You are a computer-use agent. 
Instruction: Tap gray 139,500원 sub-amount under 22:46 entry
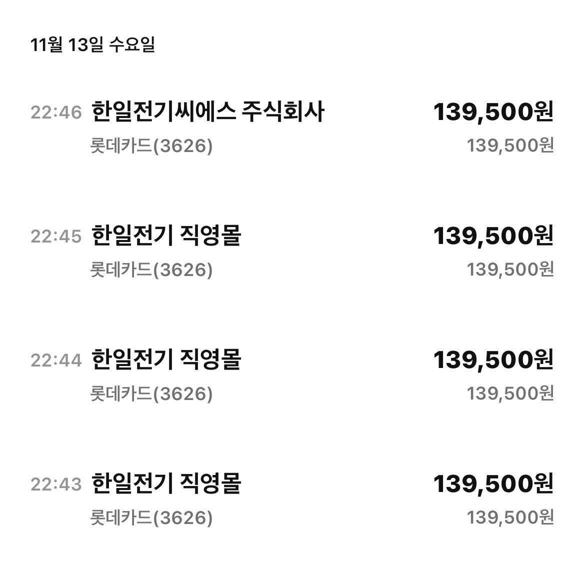(x=510, y=145)
